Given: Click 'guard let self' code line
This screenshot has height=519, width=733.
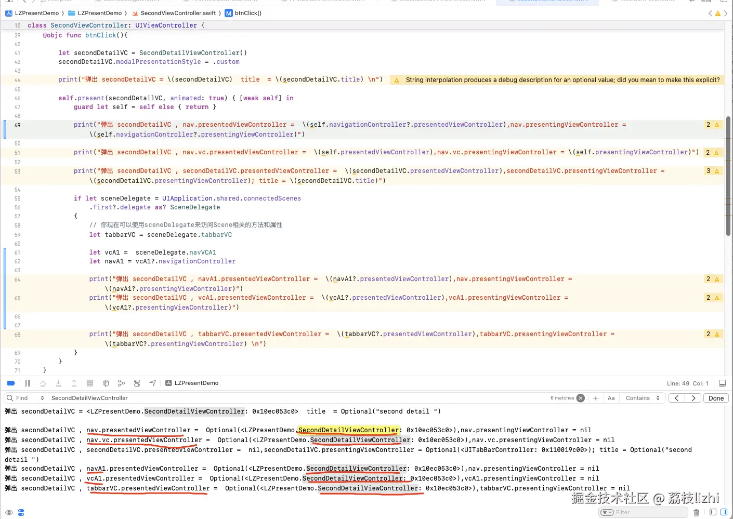Looking at the screenshot, I should pos(145,107).
